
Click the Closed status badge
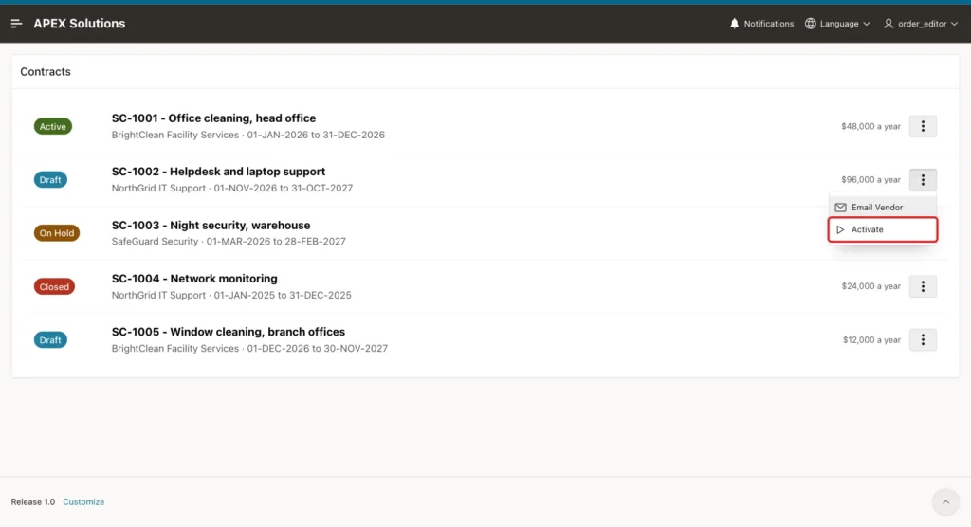(54, 287)
